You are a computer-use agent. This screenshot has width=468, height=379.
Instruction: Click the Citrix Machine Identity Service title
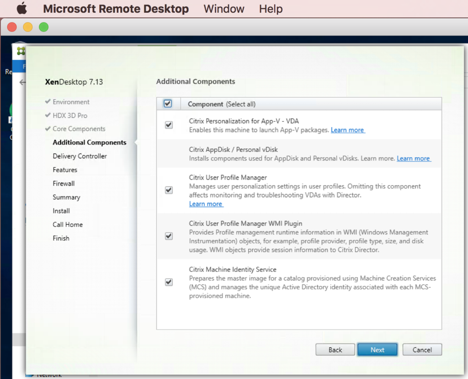click(233, 269)
